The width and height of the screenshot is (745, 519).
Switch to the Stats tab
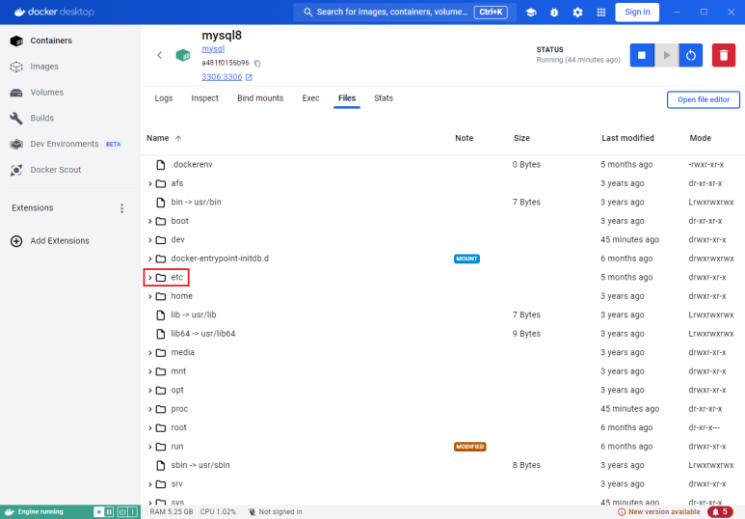click(x=384, y=98)
